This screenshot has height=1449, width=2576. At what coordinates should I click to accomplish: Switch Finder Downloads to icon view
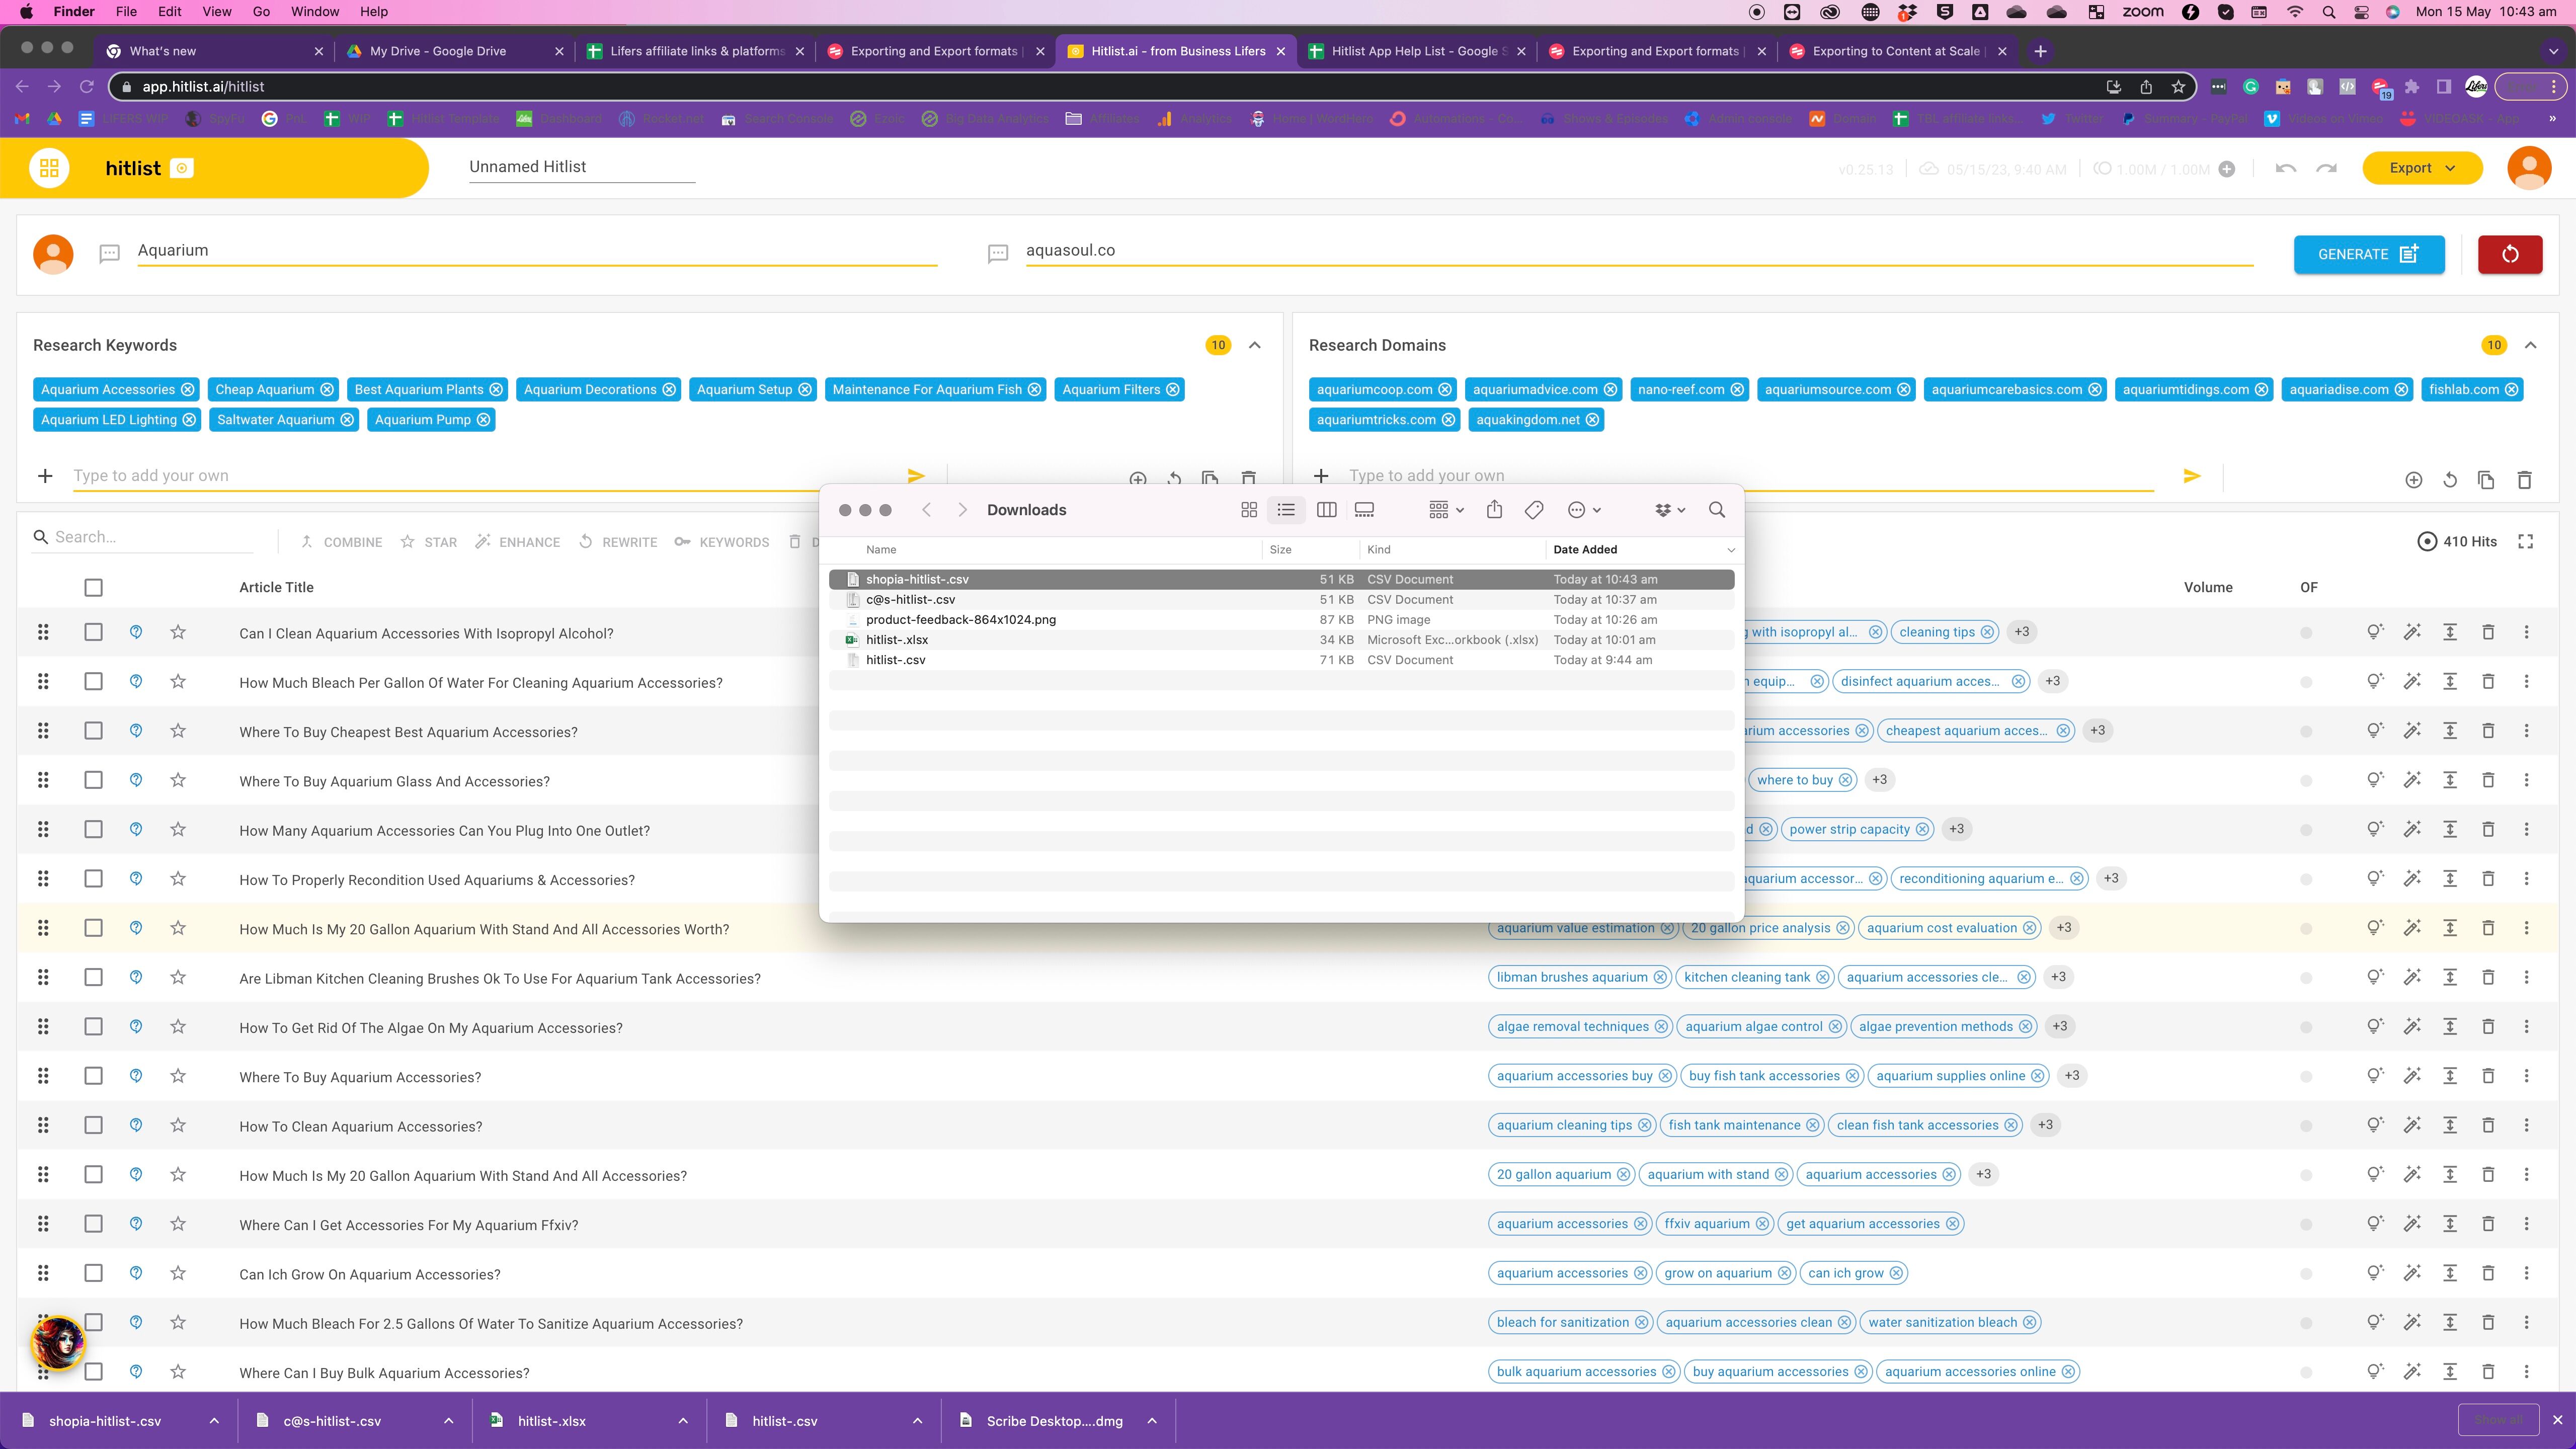point(1249,510)
